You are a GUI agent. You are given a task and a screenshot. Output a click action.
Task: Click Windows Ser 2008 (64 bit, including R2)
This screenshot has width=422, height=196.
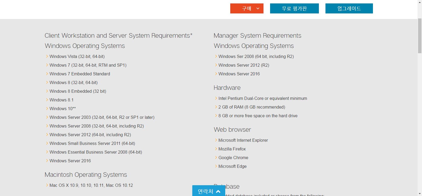click(x=256, y=56)
